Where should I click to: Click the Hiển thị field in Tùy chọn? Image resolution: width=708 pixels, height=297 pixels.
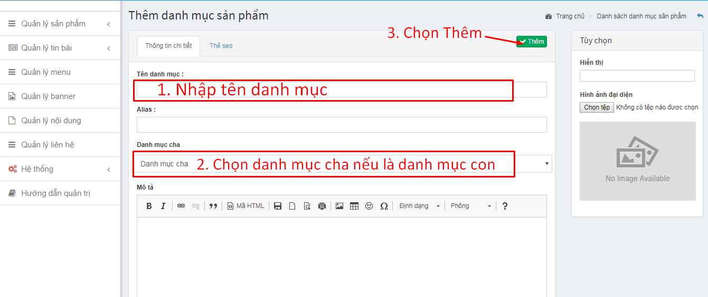point(637,76)
